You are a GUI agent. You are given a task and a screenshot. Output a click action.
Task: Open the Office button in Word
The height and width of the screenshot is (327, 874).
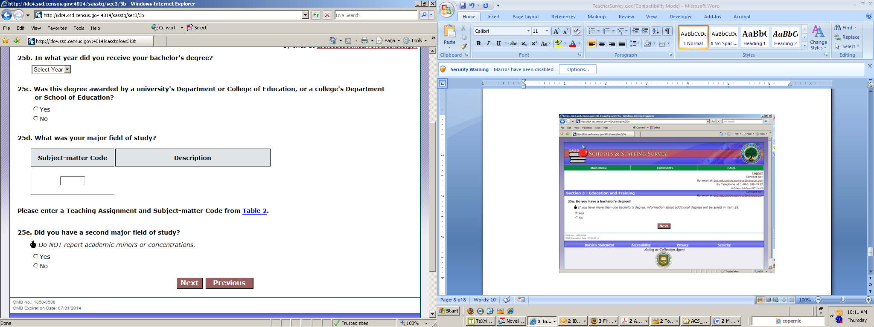coord(446,10)
